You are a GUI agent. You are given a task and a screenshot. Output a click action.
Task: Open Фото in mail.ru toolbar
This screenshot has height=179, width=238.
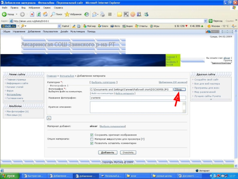pos(115,26)
